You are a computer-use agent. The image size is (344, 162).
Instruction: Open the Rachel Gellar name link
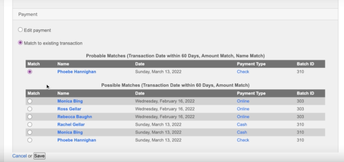click(71, 125)
